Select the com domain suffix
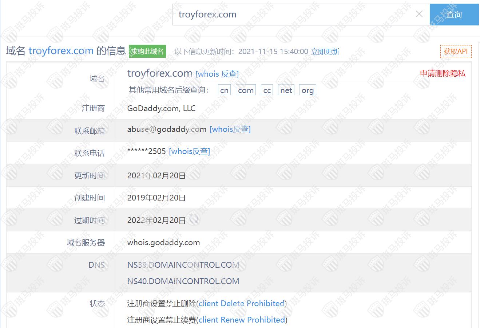 (246, 90)
